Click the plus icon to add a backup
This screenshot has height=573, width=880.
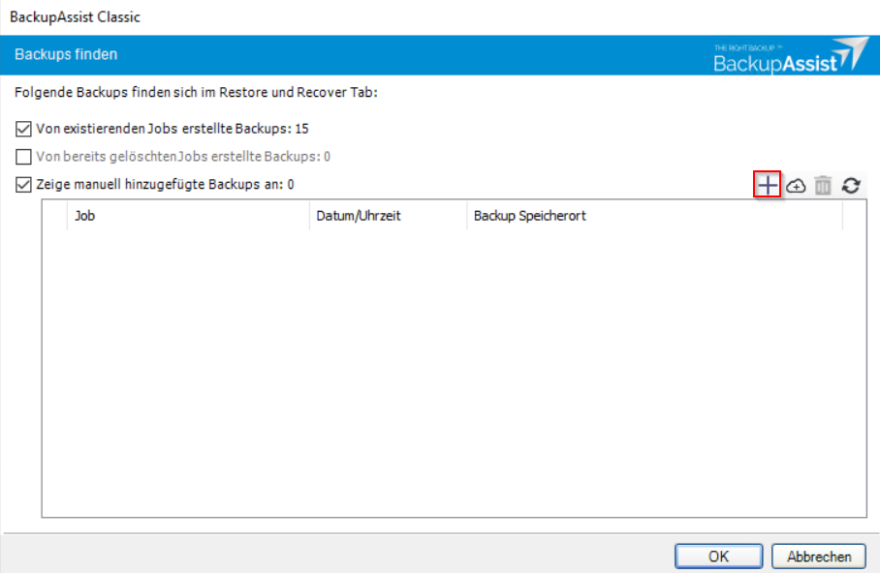(x=768, y=185)
